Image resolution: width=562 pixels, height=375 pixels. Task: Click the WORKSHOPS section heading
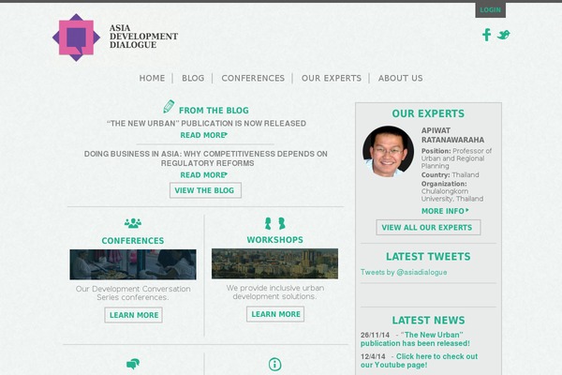click(274, 240)
